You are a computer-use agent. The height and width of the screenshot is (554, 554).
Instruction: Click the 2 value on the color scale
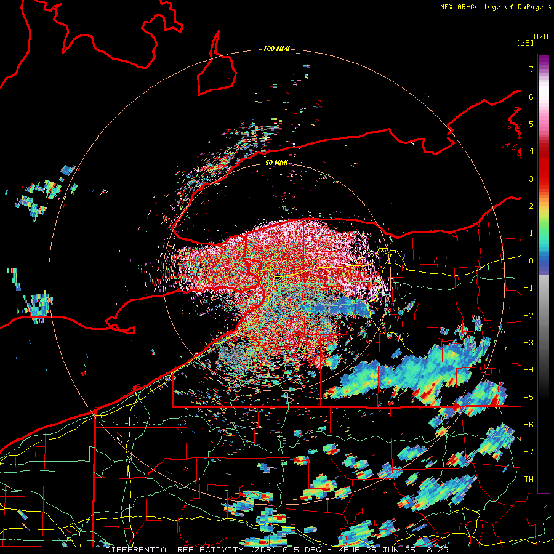coord(531,206)
